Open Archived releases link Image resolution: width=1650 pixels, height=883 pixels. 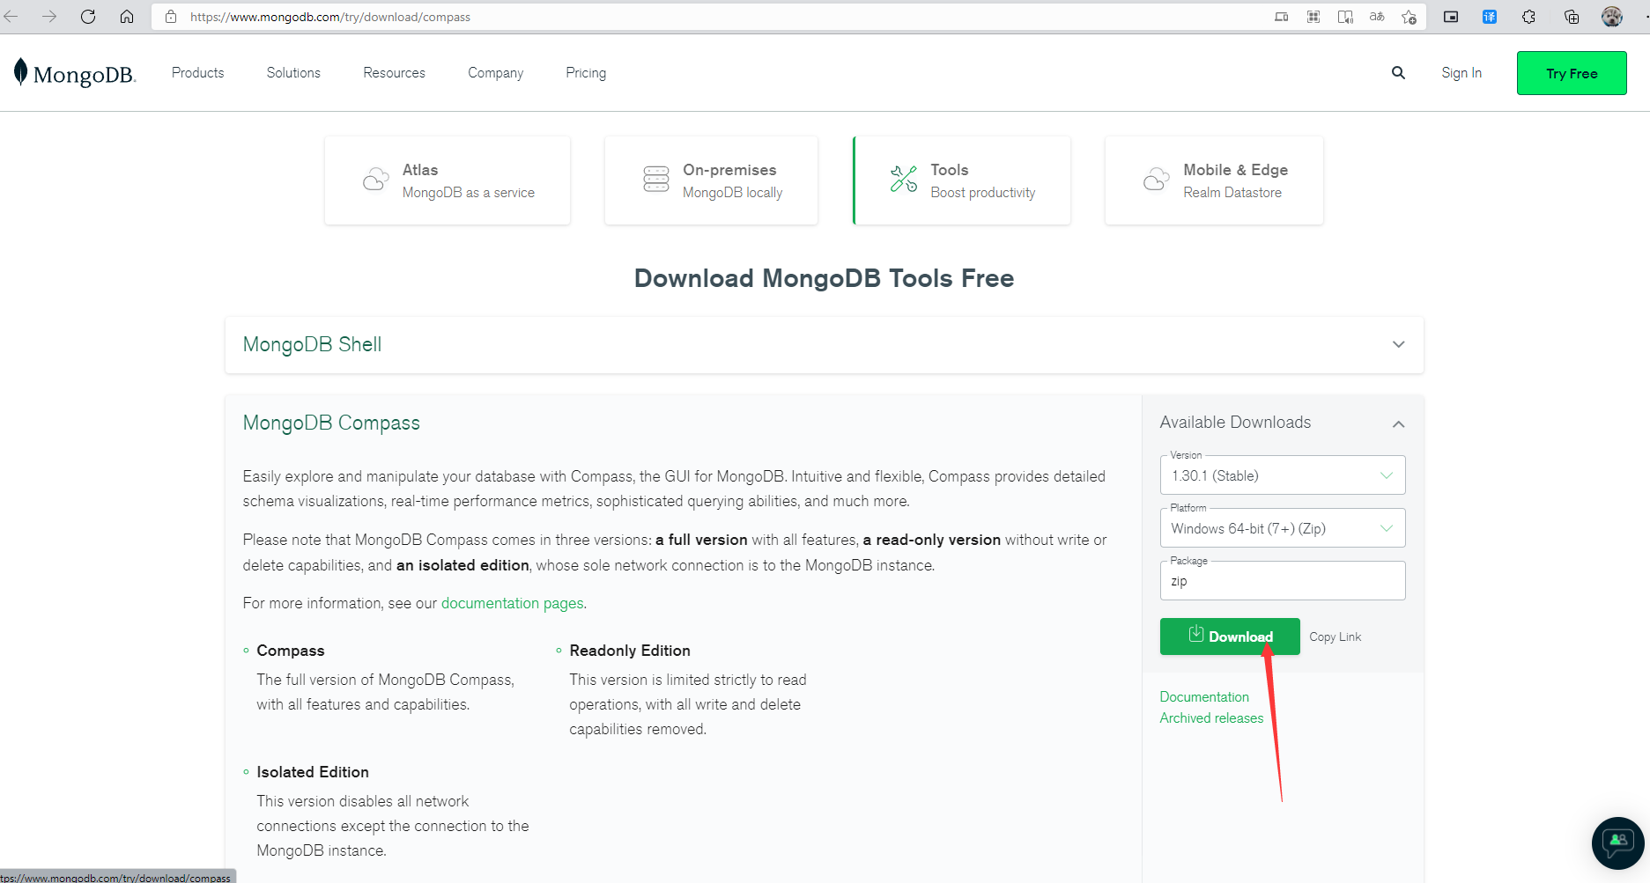[x=1211, y=718]
